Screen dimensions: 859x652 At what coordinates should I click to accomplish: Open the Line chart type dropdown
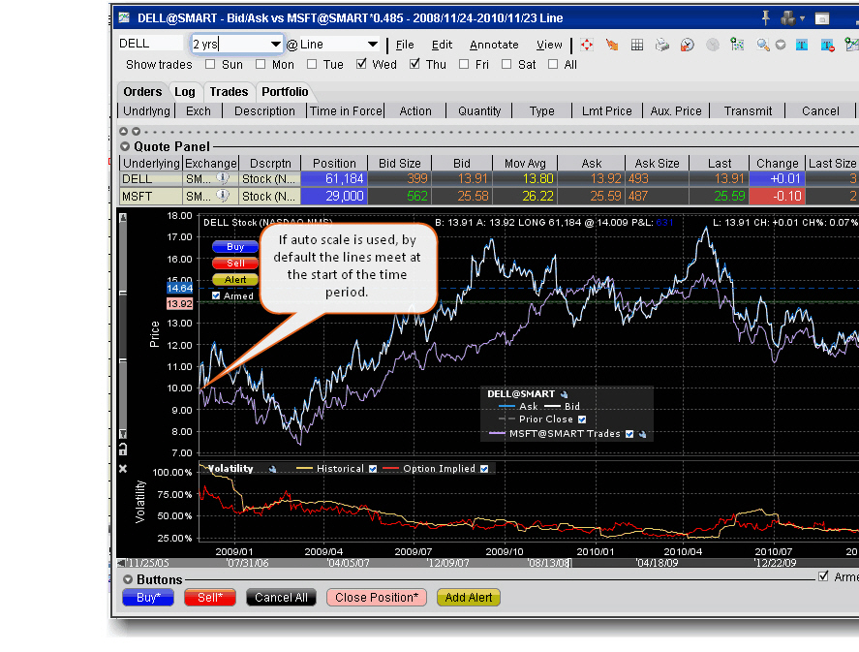tap(373, 44)
